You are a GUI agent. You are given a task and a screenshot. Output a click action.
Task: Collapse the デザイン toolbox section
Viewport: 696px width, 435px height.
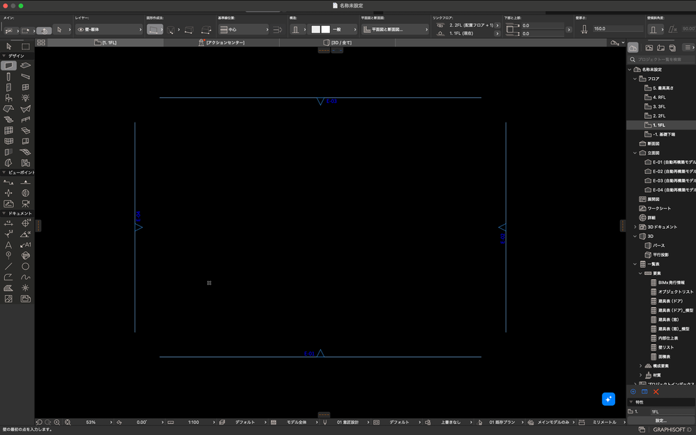pos(4,56)
